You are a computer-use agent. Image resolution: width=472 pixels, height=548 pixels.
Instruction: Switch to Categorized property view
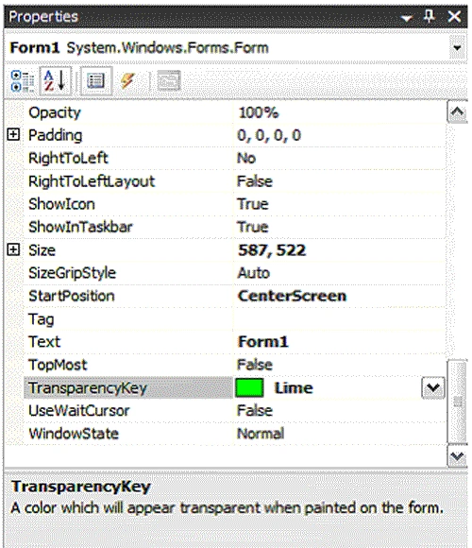point(23,81)
